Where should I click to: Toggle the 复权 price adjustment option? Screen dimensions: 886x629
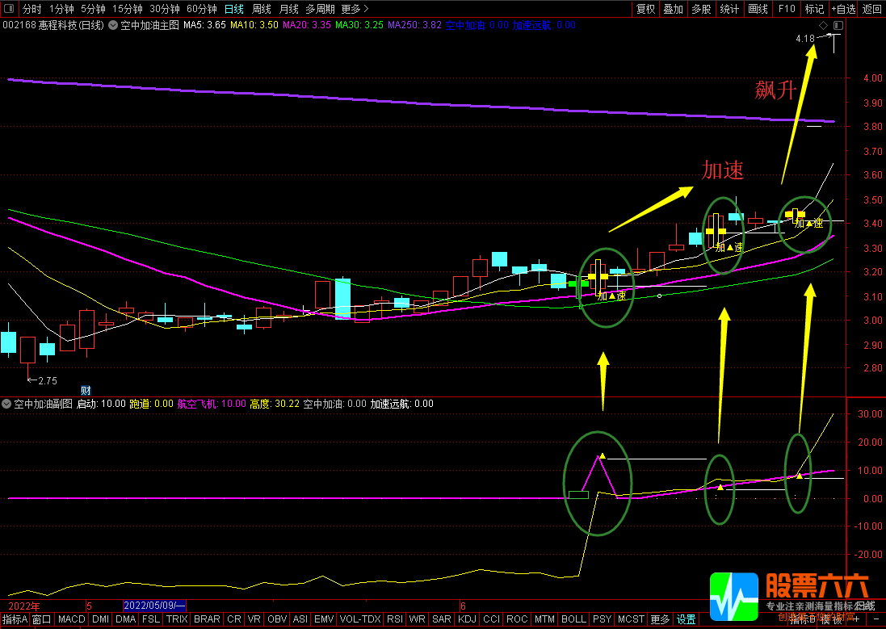645,9
